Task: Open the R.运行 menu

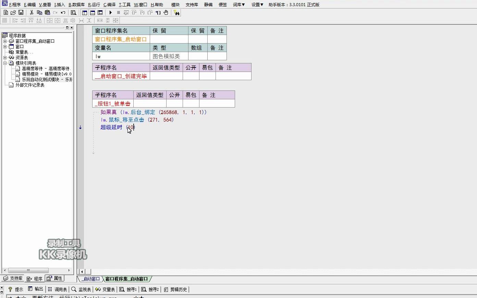Action: click(94, 5)
